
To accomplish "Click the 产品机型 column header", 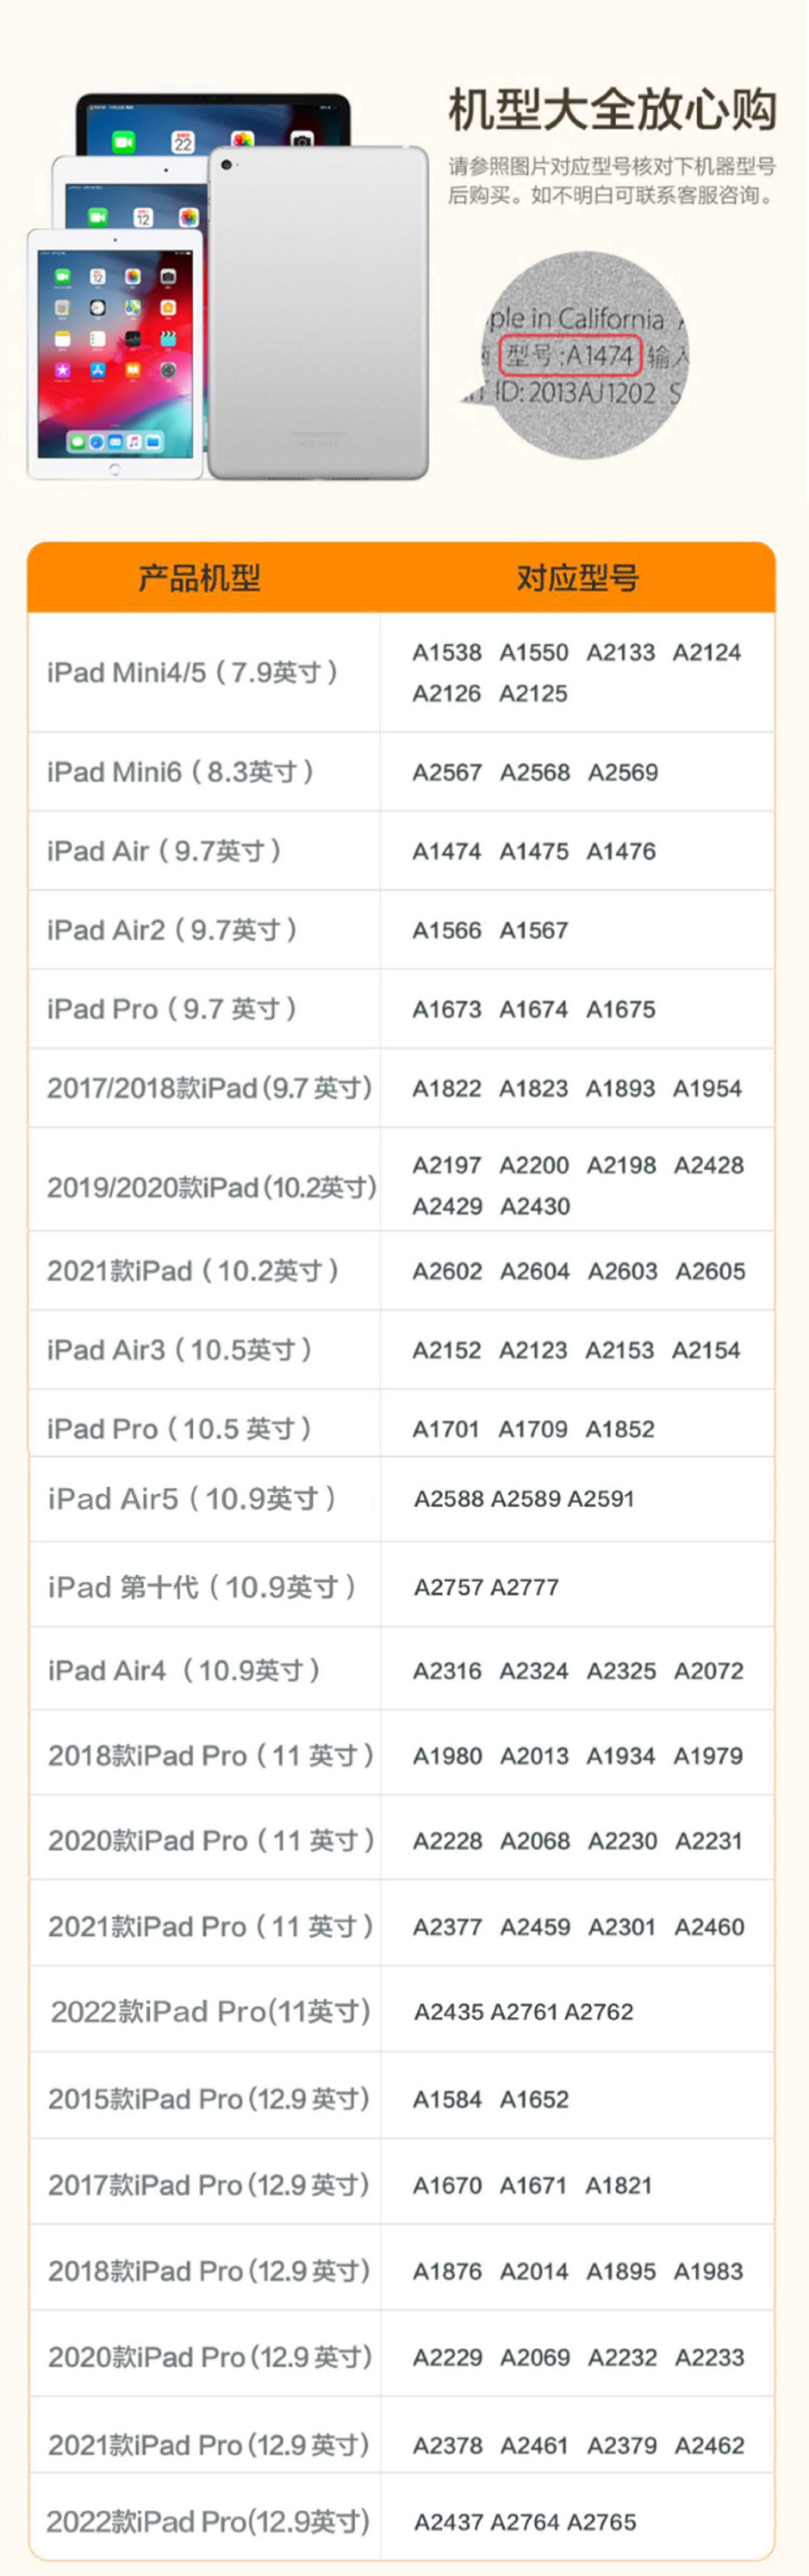I will point(200,578).
